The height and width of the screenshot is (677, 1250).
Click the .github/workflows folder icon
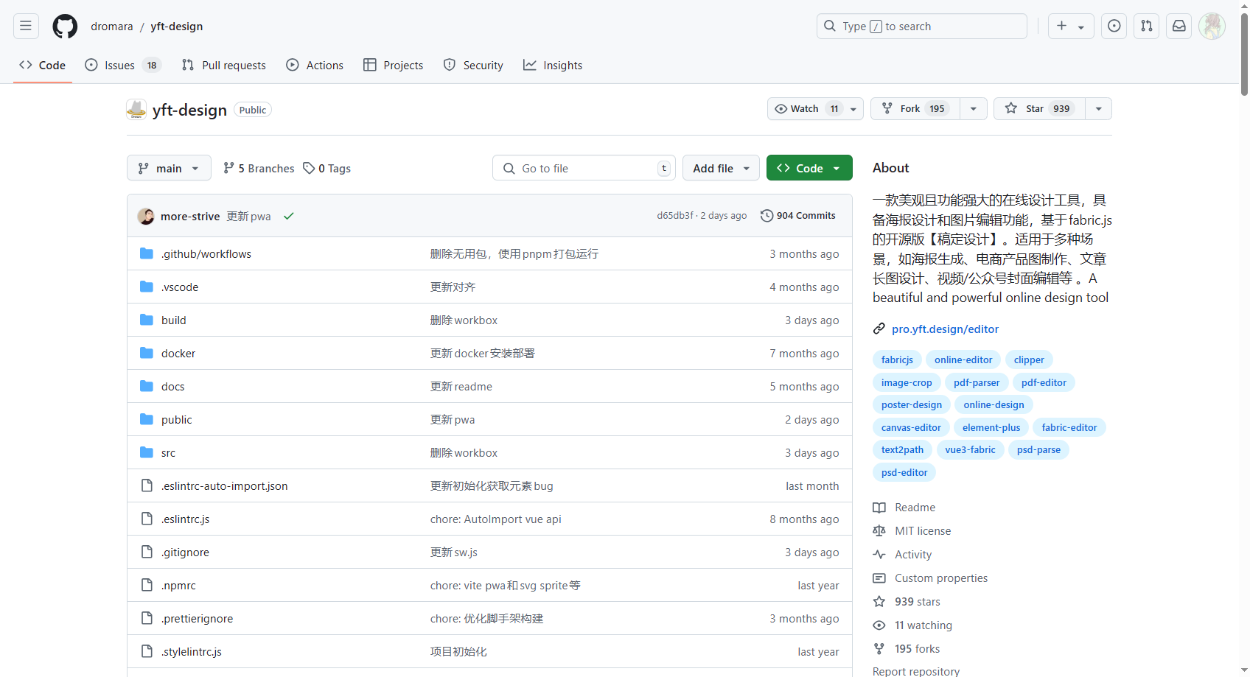click(147, 253)
